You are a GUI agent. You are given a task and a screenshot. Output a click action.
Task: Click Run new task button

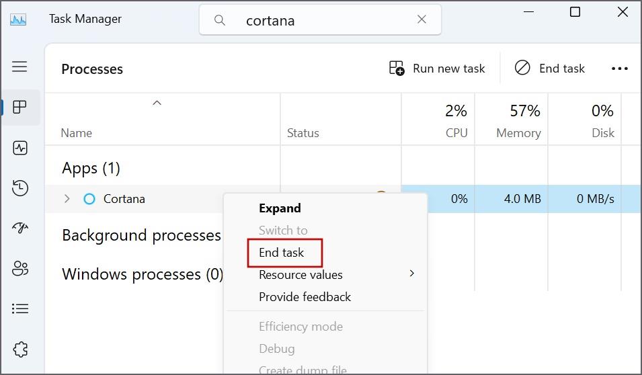437,69
